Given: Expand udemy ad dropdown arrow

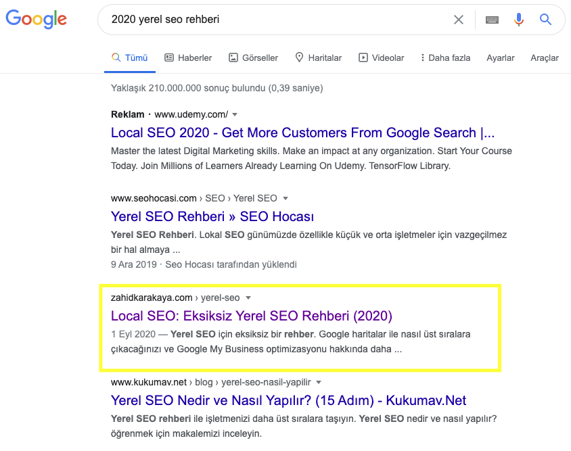Looking at the screenshot, I should point(235,115).
